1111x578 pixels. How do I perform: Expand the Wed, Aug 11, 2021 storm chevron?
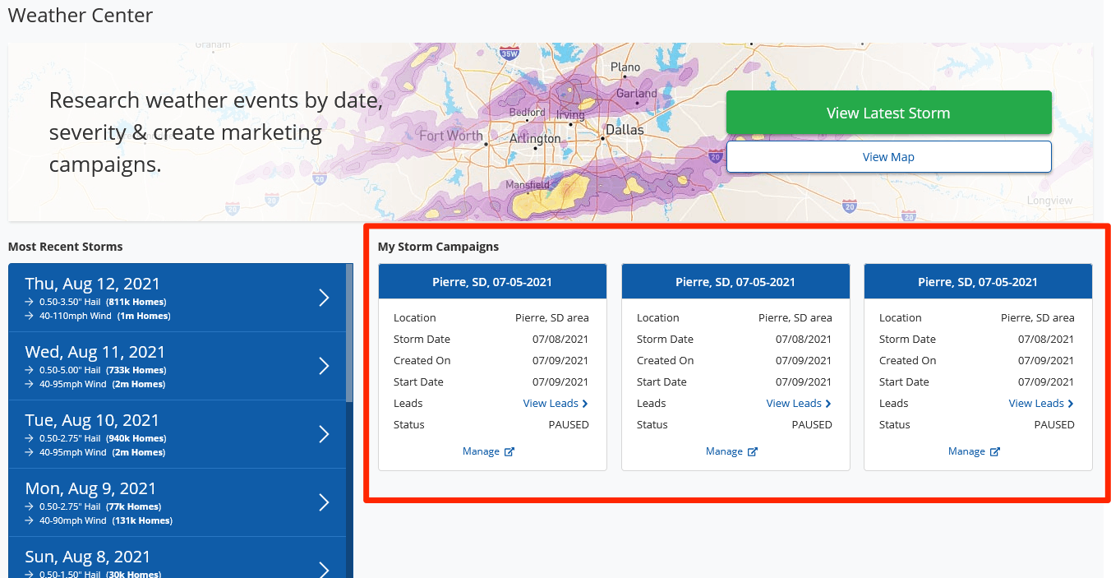pyautogui.click(x=324, y=366)
